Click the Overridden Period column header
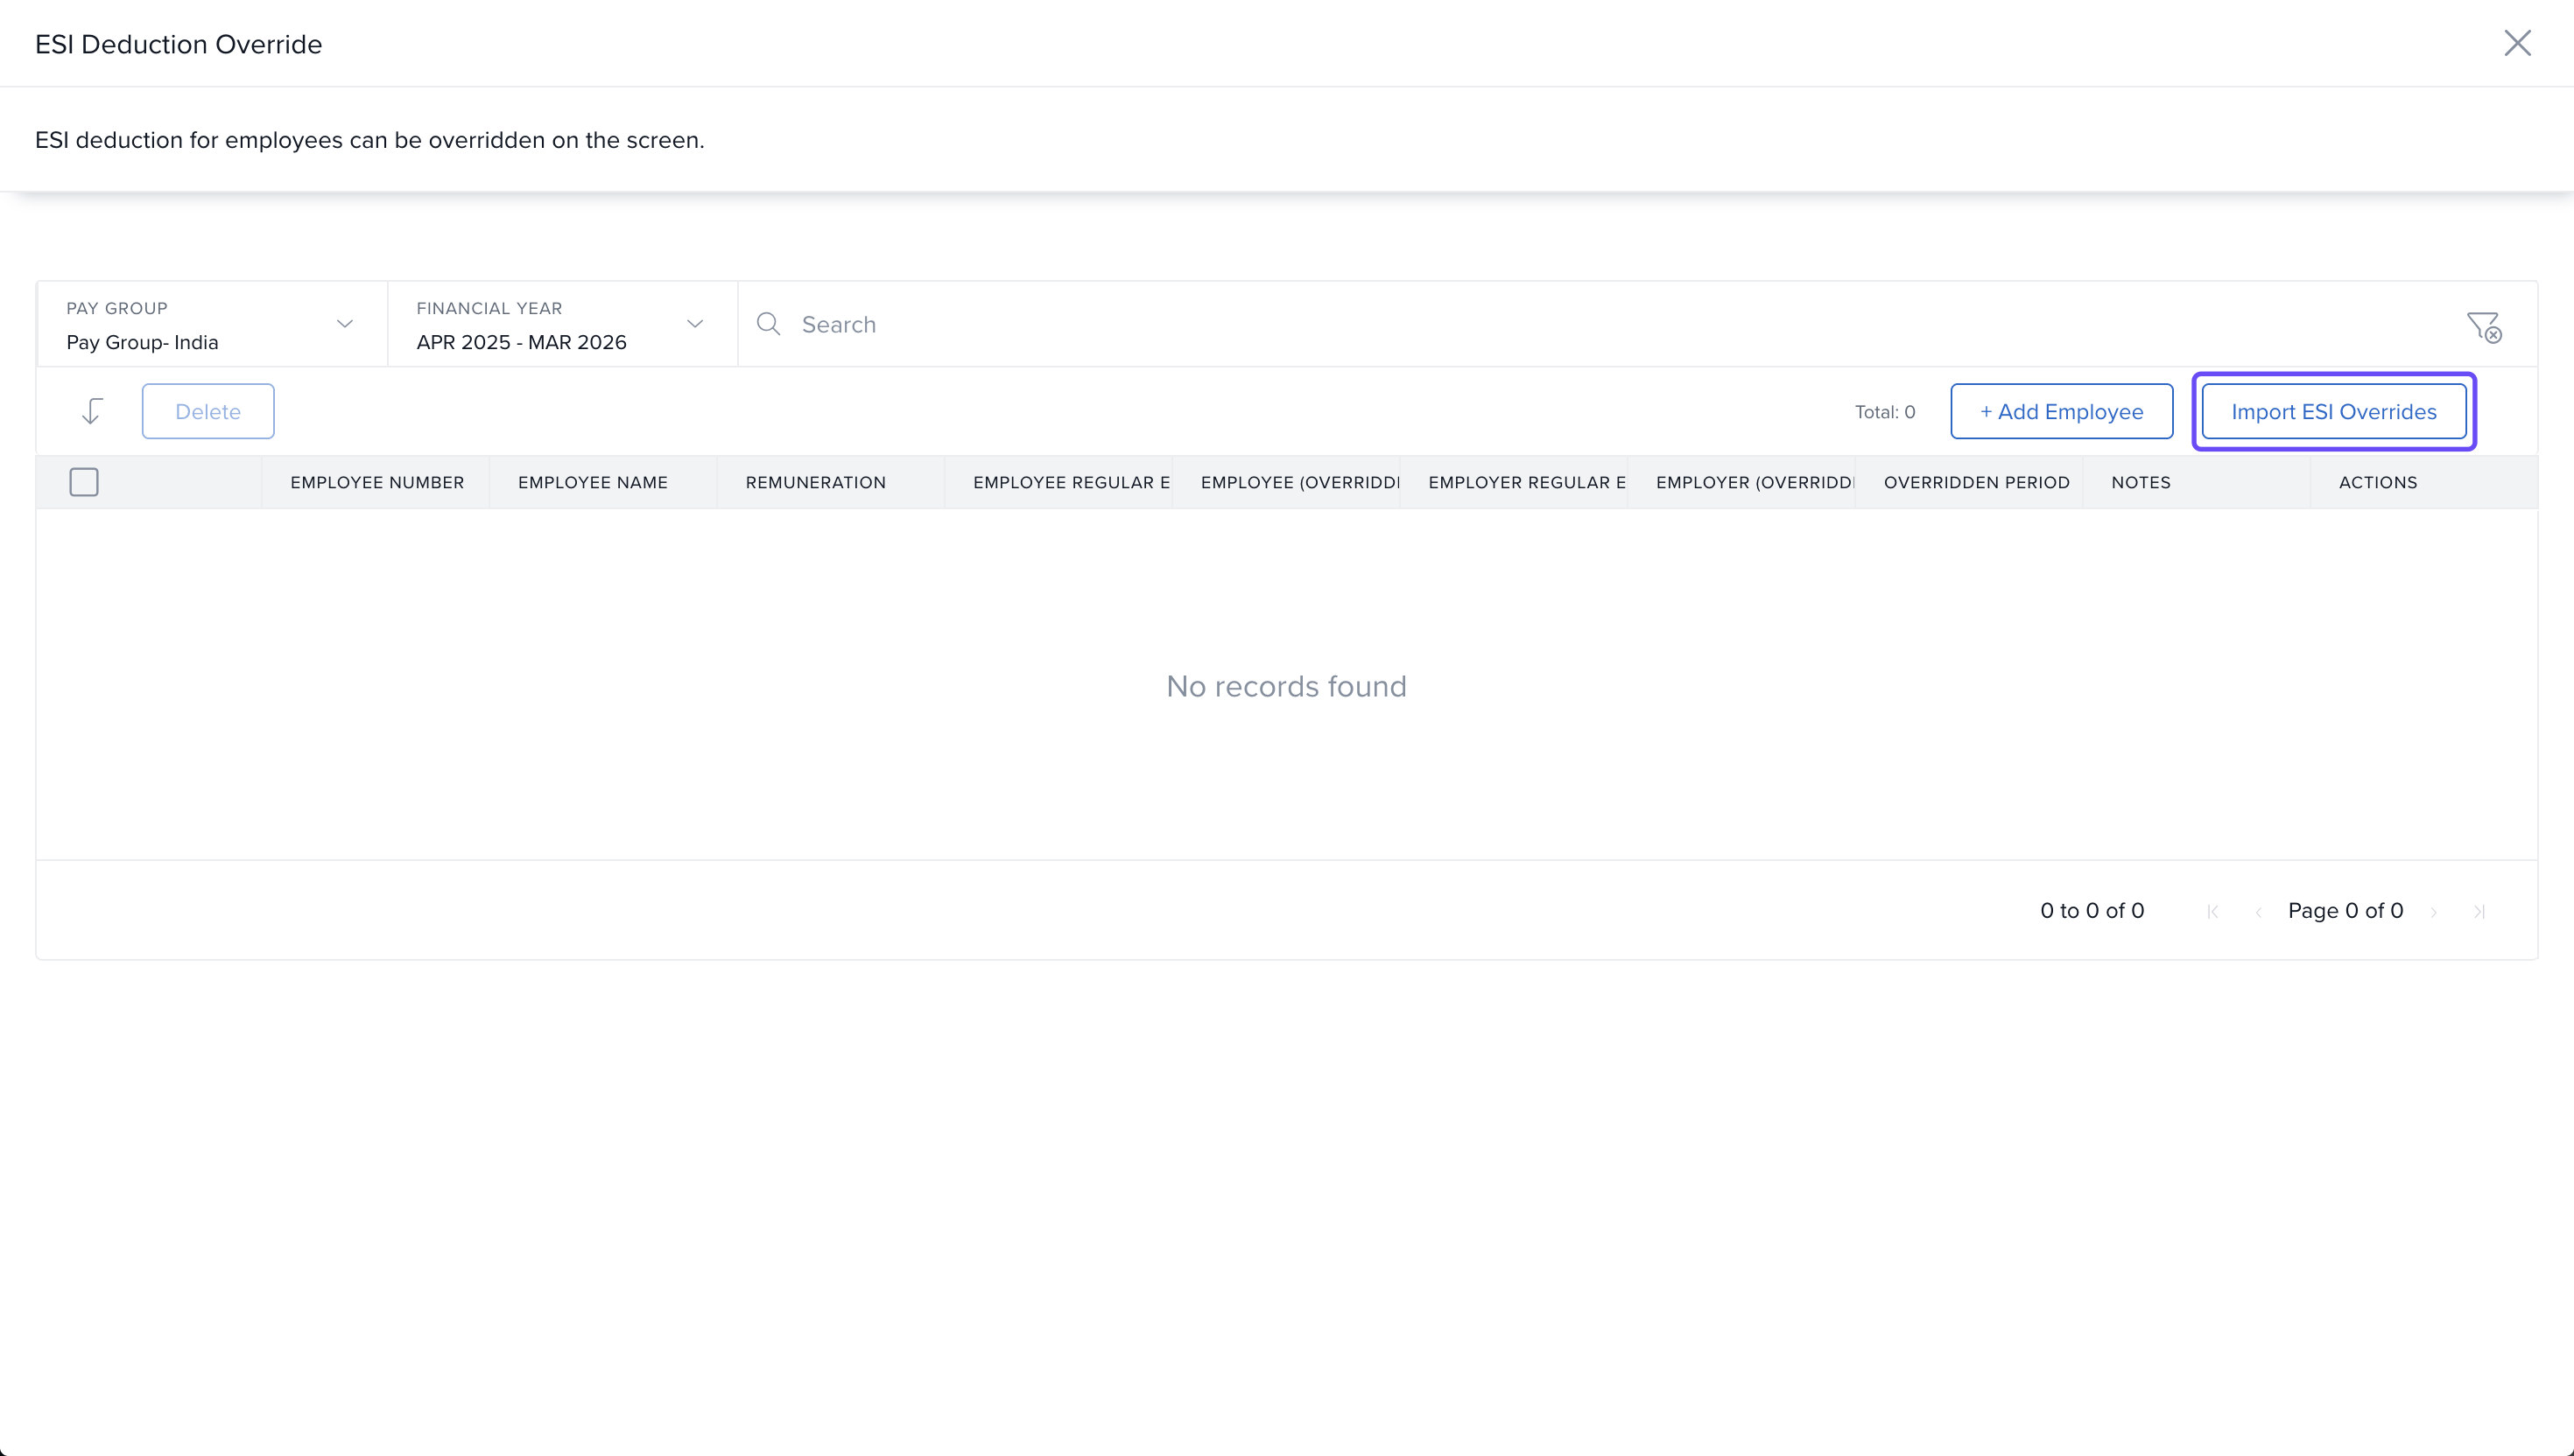This screenshot has height=1456, width=2574. click(x=1976, y=482)
